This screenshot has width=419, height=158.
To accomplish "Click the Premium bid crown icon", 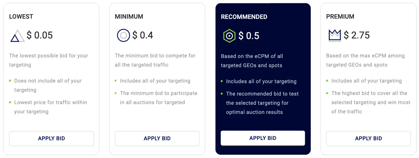I will (x=335, y=36).
